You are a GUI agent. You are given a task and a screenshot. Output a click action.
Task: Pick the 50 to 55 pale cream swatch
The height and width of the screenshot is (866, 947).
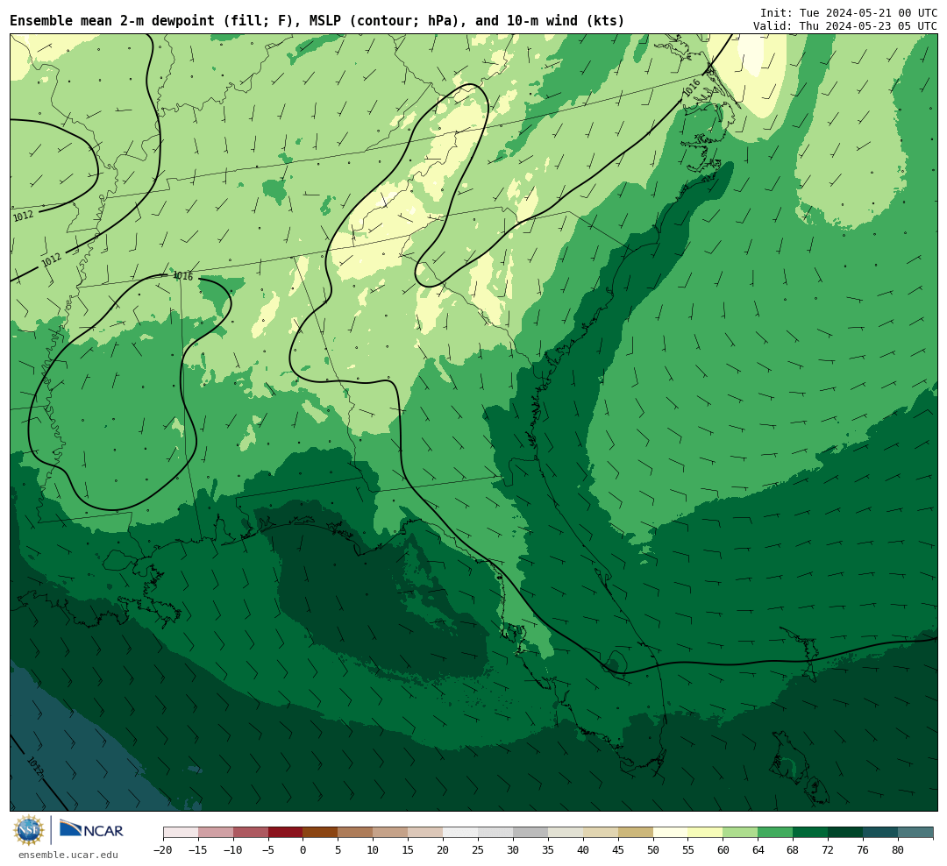671,833
